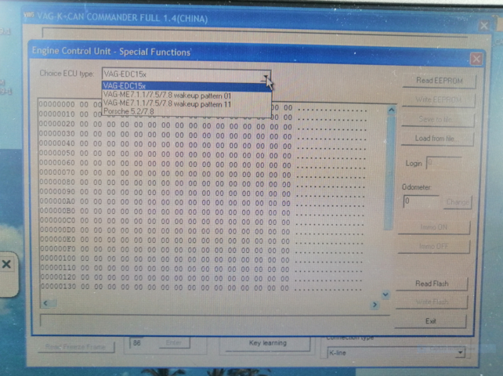Click the Immo ON button
This screenshot has width=503, height=376.
(x=434, y=227)
